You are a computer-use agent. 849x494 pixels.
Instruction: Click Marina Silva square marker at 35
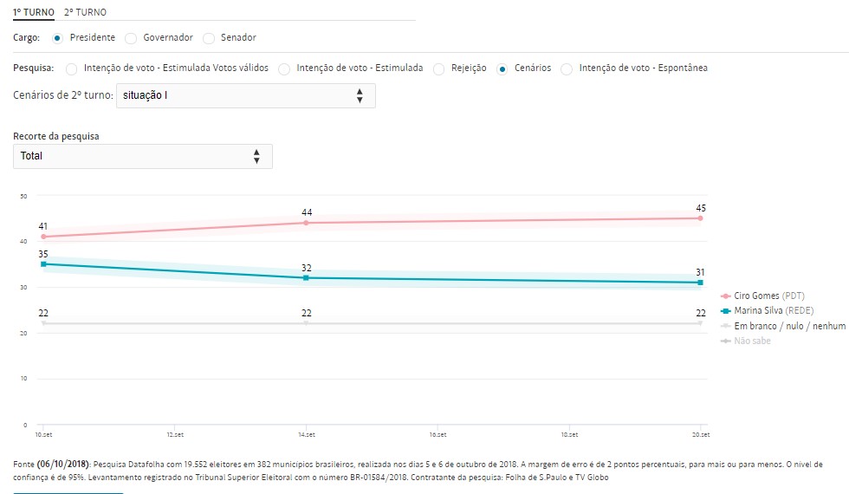[x=43, y=264]
